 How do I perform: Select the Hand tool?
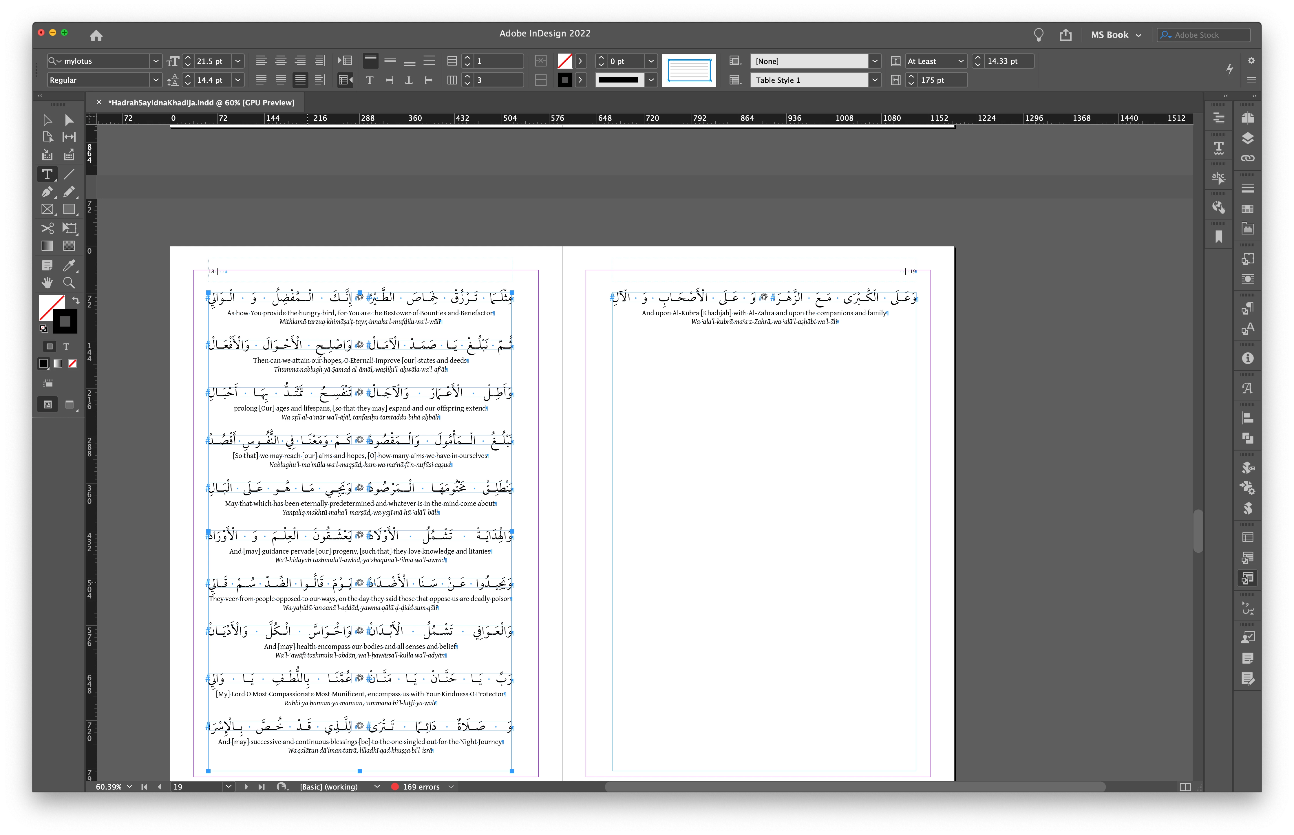[x=47, y=283]
